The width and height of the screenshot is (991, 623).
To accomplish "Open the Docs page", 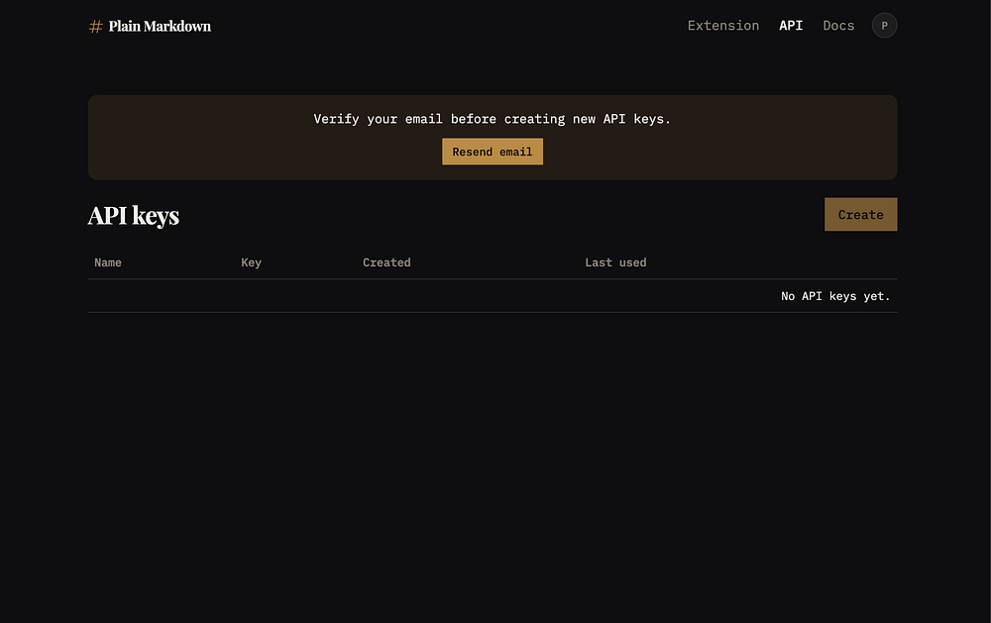I will pyautogui.click(x=838, y=26).
